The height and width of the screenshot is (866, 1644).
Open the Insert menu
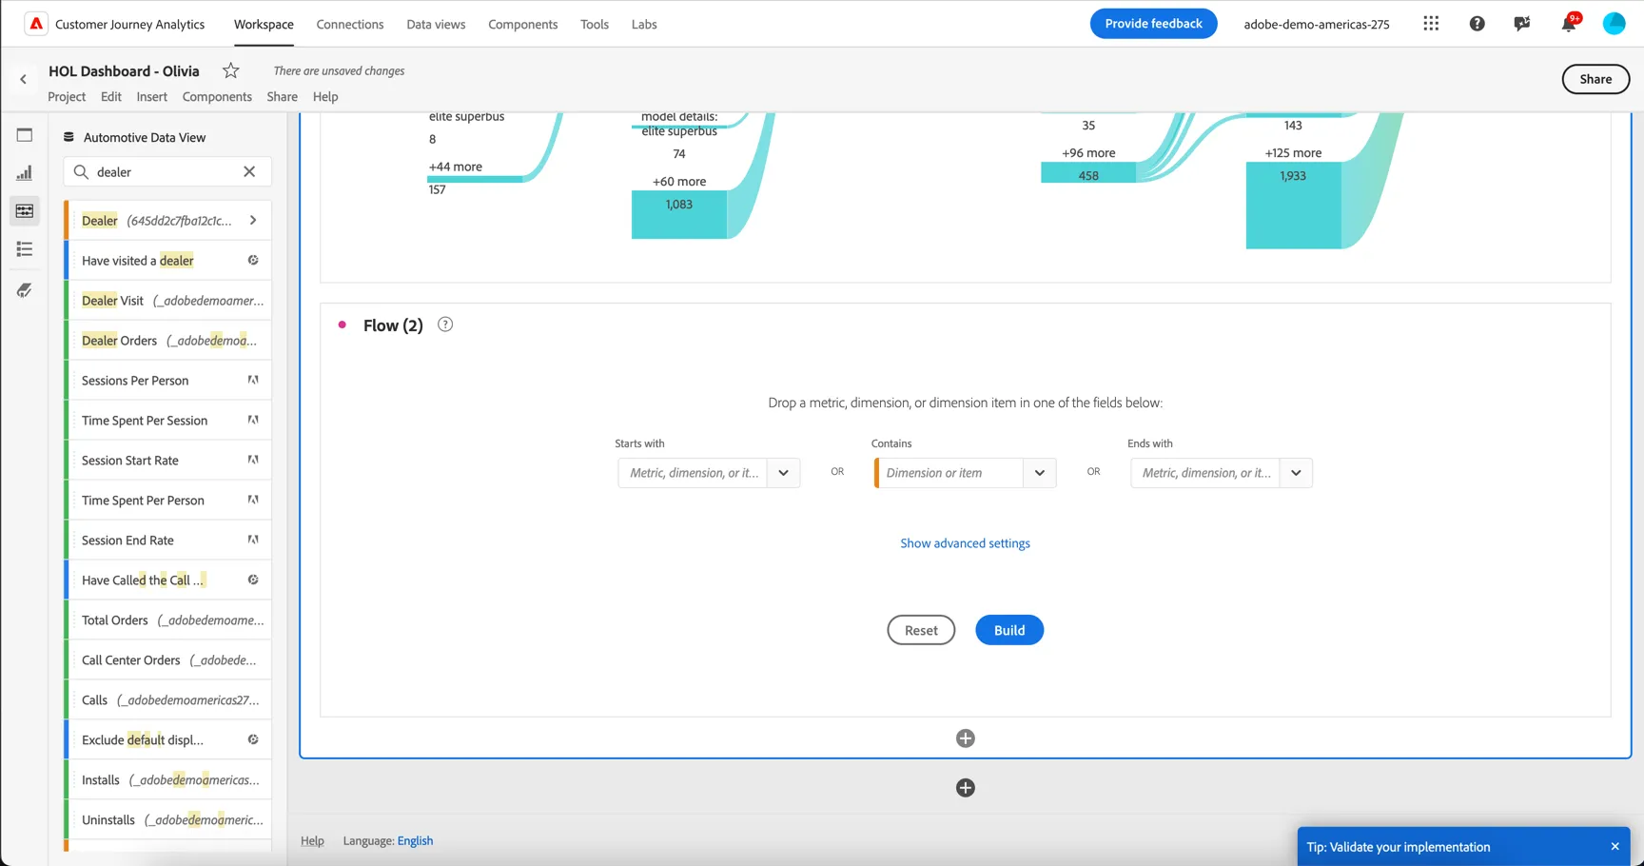pyautogui.click(x=151, y=96)
